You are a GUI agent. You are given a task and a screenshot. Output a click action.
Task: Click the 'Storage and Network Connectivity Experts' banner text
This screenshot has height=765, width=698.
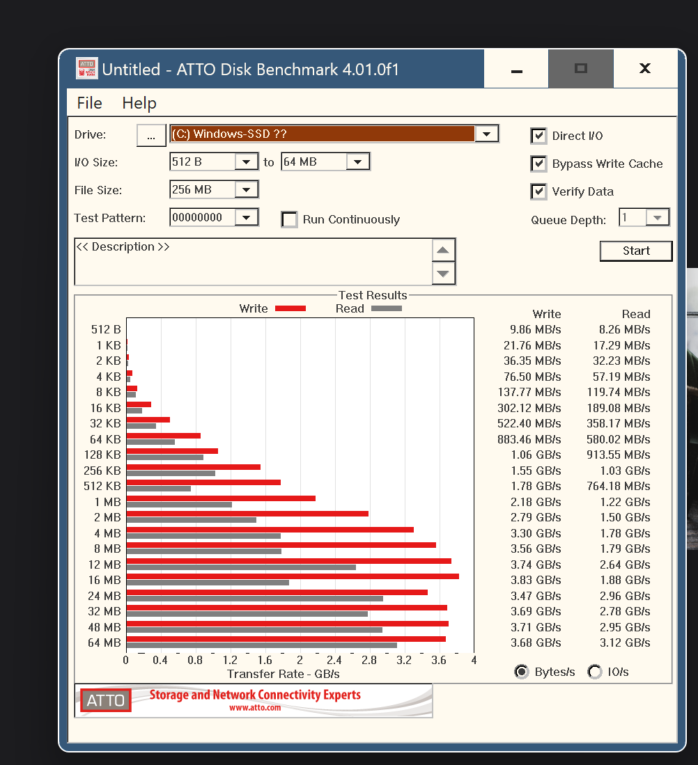point(255,695)
